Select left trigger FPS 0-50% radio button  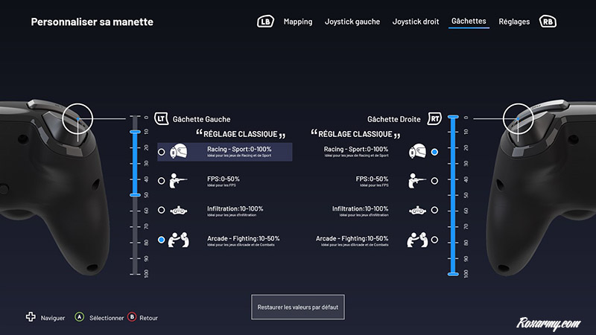point(162,181)
